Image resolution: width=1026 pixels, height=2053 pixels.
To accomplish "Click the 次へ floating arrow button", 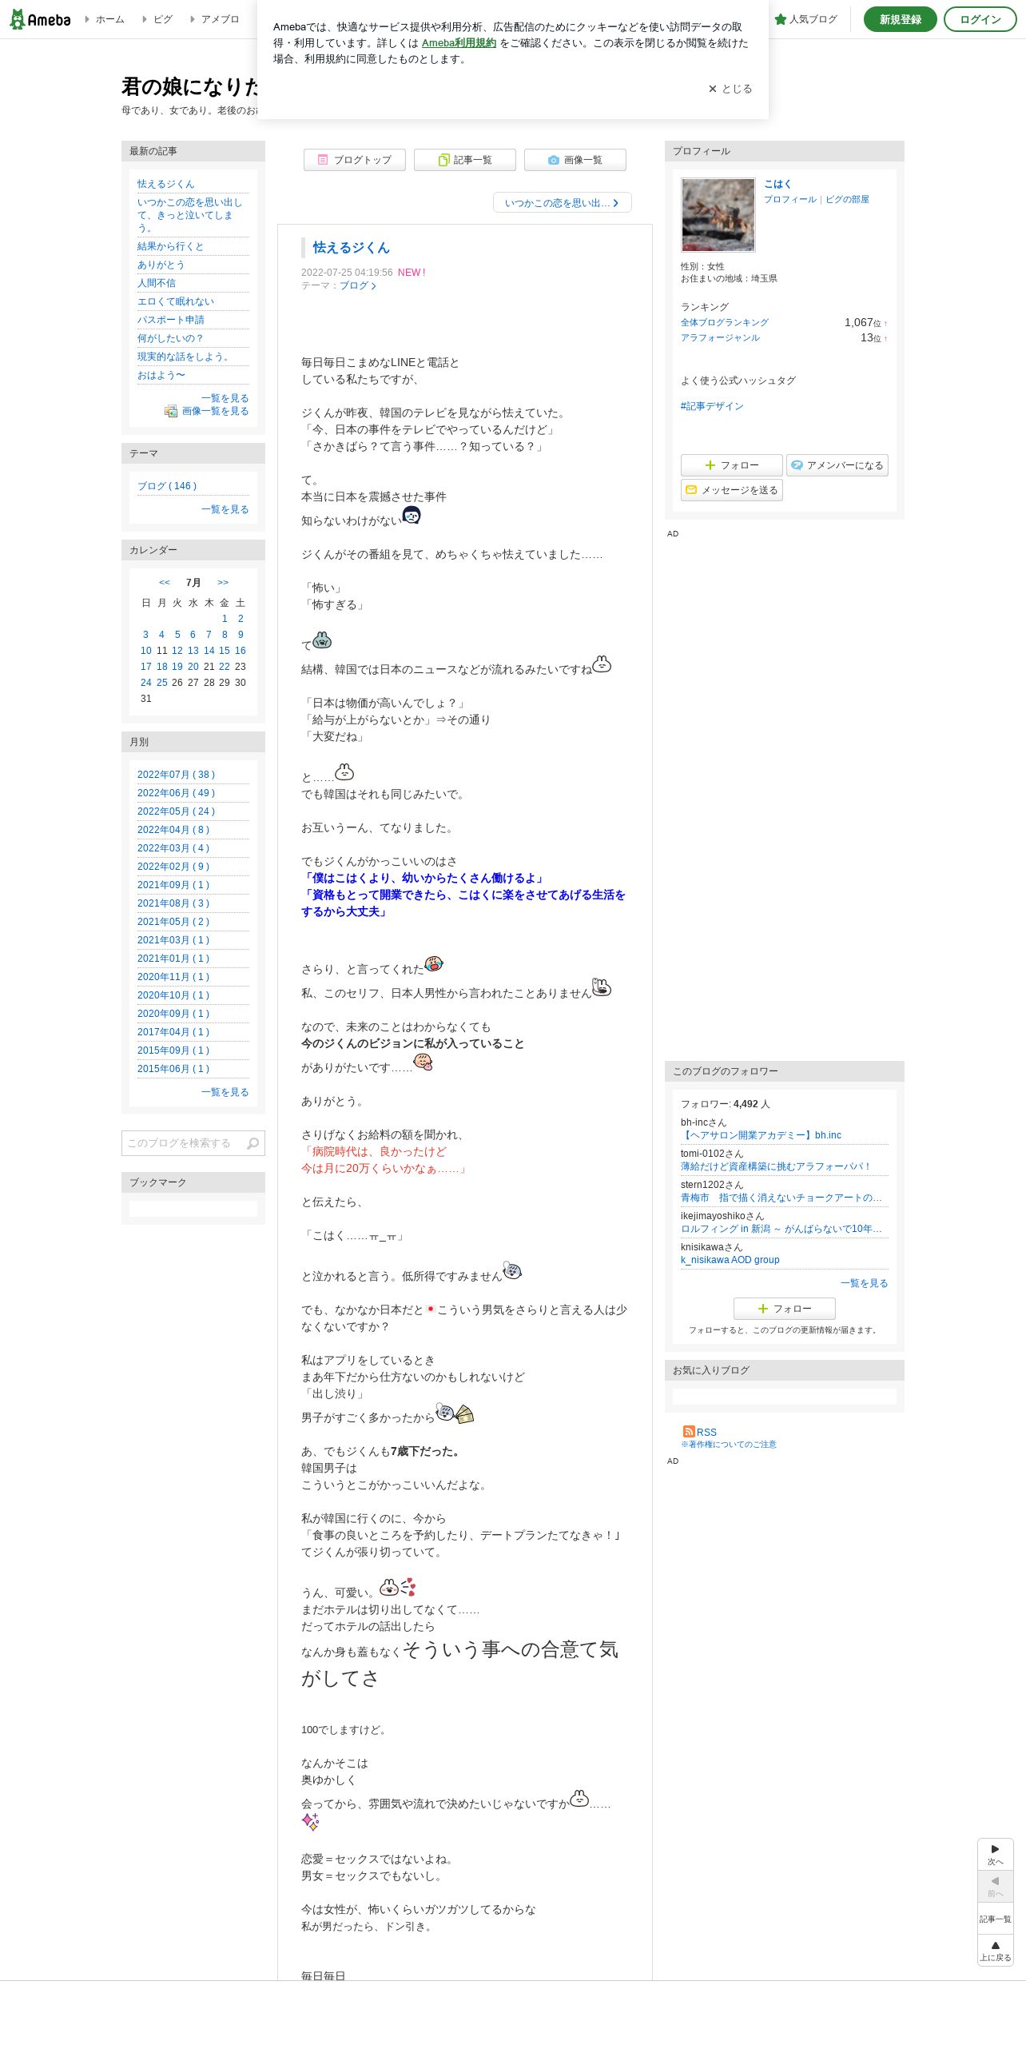I will (x=995, y=1855).
